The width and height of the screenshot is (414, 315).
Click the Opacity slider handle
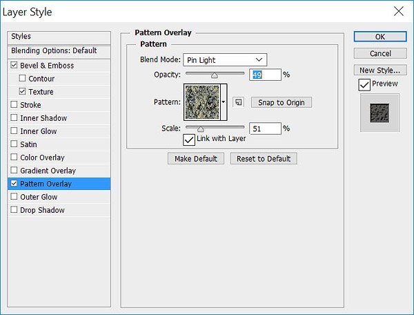215,76
